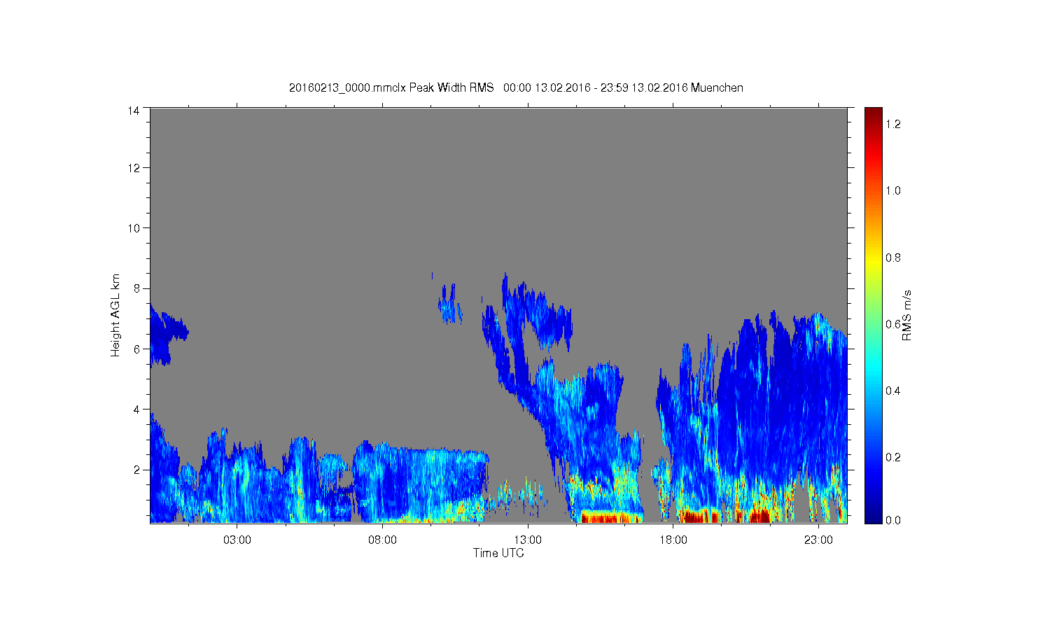Click the '03:00' time tick label
1050x630 pixels.
coord(237,540)
